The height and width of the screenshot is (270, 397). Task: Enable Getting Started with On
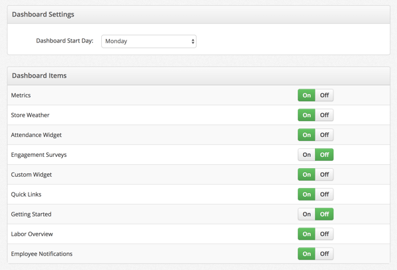pos(306,214)
